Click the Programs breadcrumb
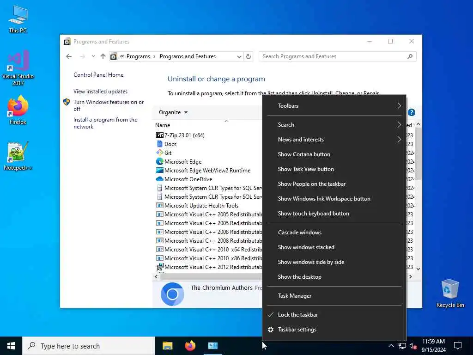Image resolution: width=473 pixels, height=355 pixels. click(138, 56)
